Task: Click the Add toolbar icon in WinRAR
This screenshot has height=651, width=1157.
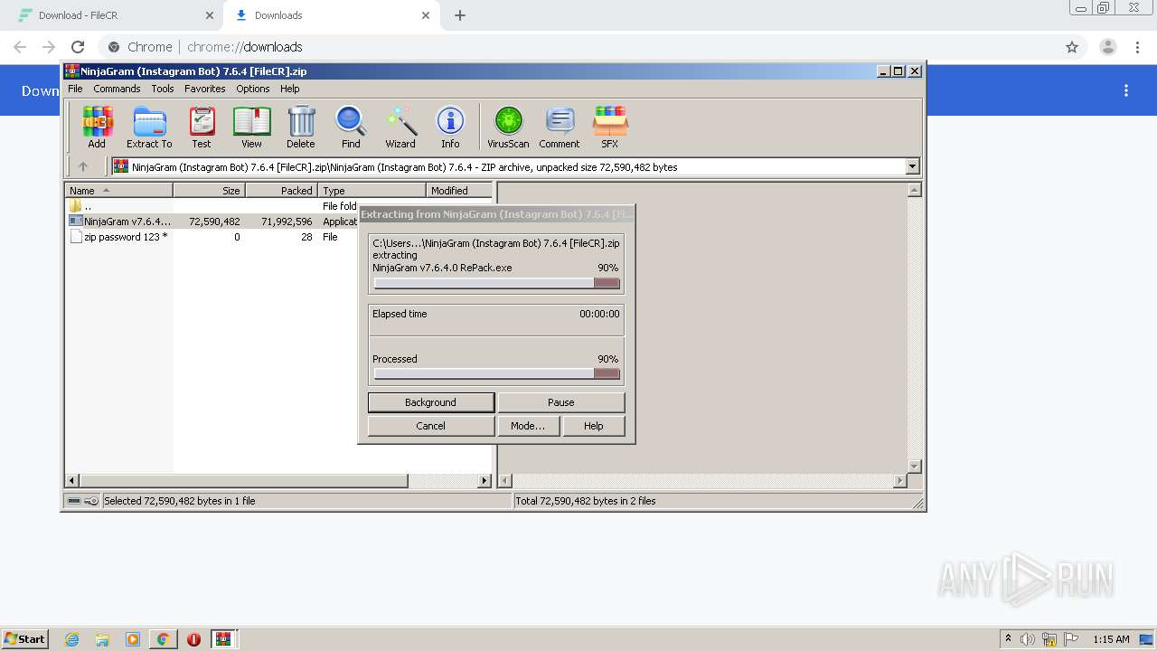Action: pyautogui.click(x=97, y=127)
